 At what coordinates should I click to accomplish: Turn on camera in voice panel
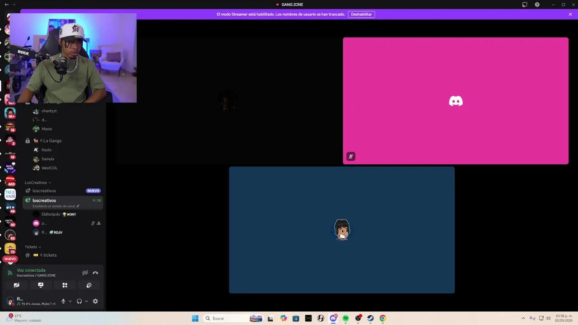(x=16, y=285)
